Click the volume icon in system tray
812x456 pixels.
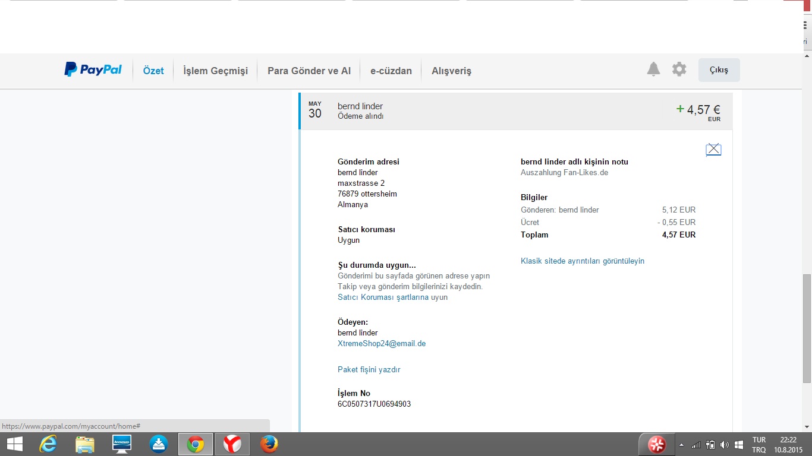(724, 445)
